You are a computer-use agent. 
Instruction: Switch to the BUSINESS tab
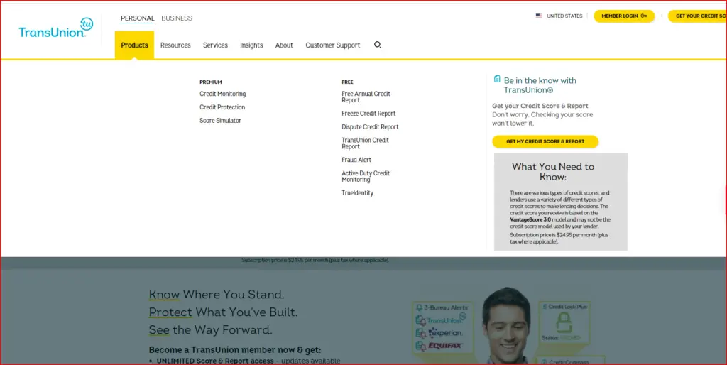(x=177, y=18)
